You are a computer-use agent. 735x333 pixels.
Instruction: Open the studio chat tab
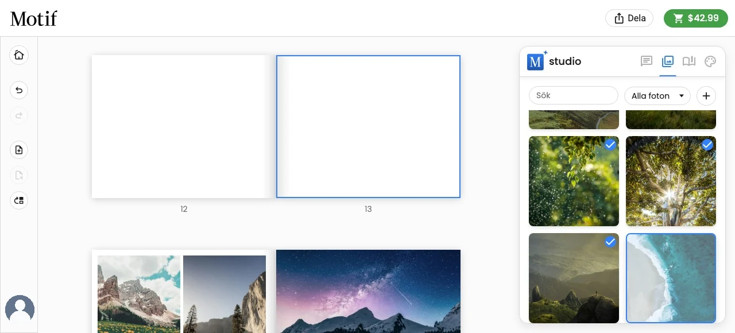coord(647,61)
